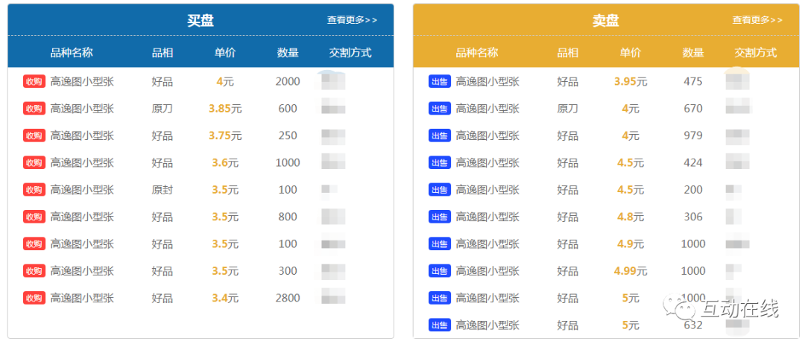The image size is (805, 344).
Task: Click the 3.6元 buy price
Action: (x=225, y=163)
